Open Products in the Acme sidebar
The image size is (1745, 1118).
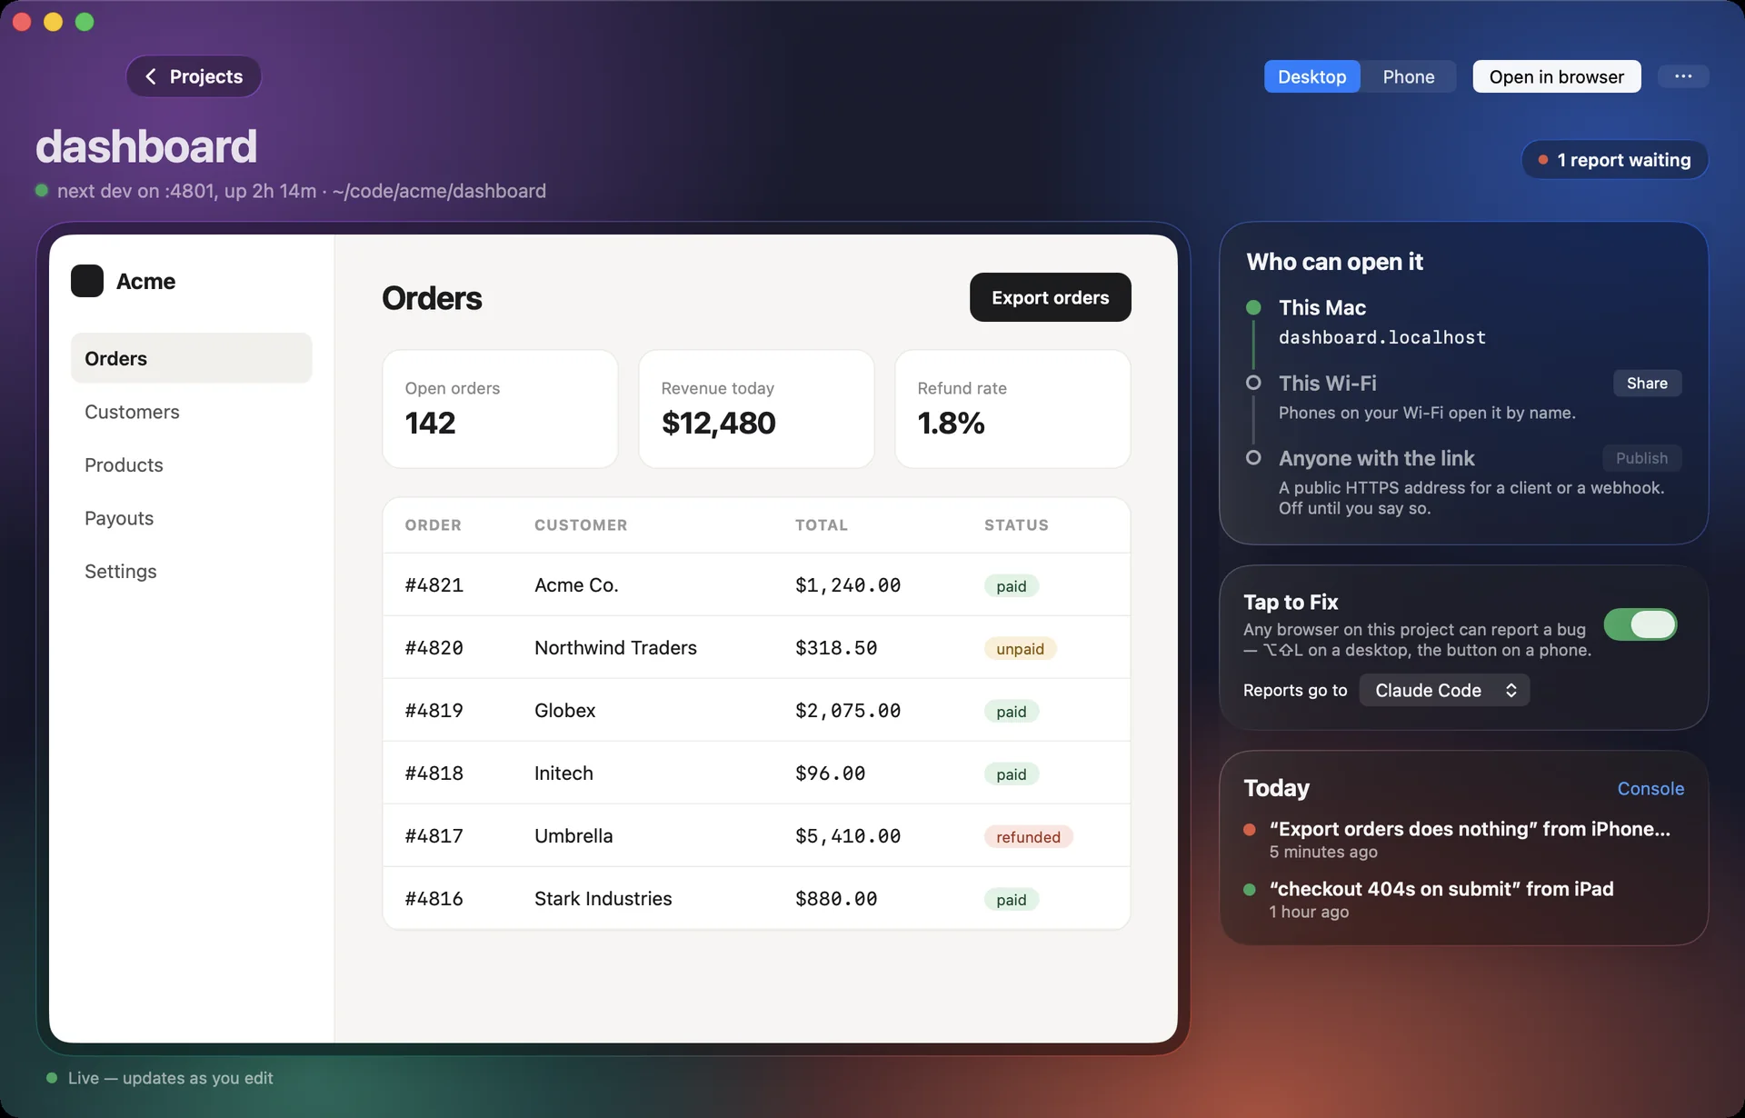191,464
